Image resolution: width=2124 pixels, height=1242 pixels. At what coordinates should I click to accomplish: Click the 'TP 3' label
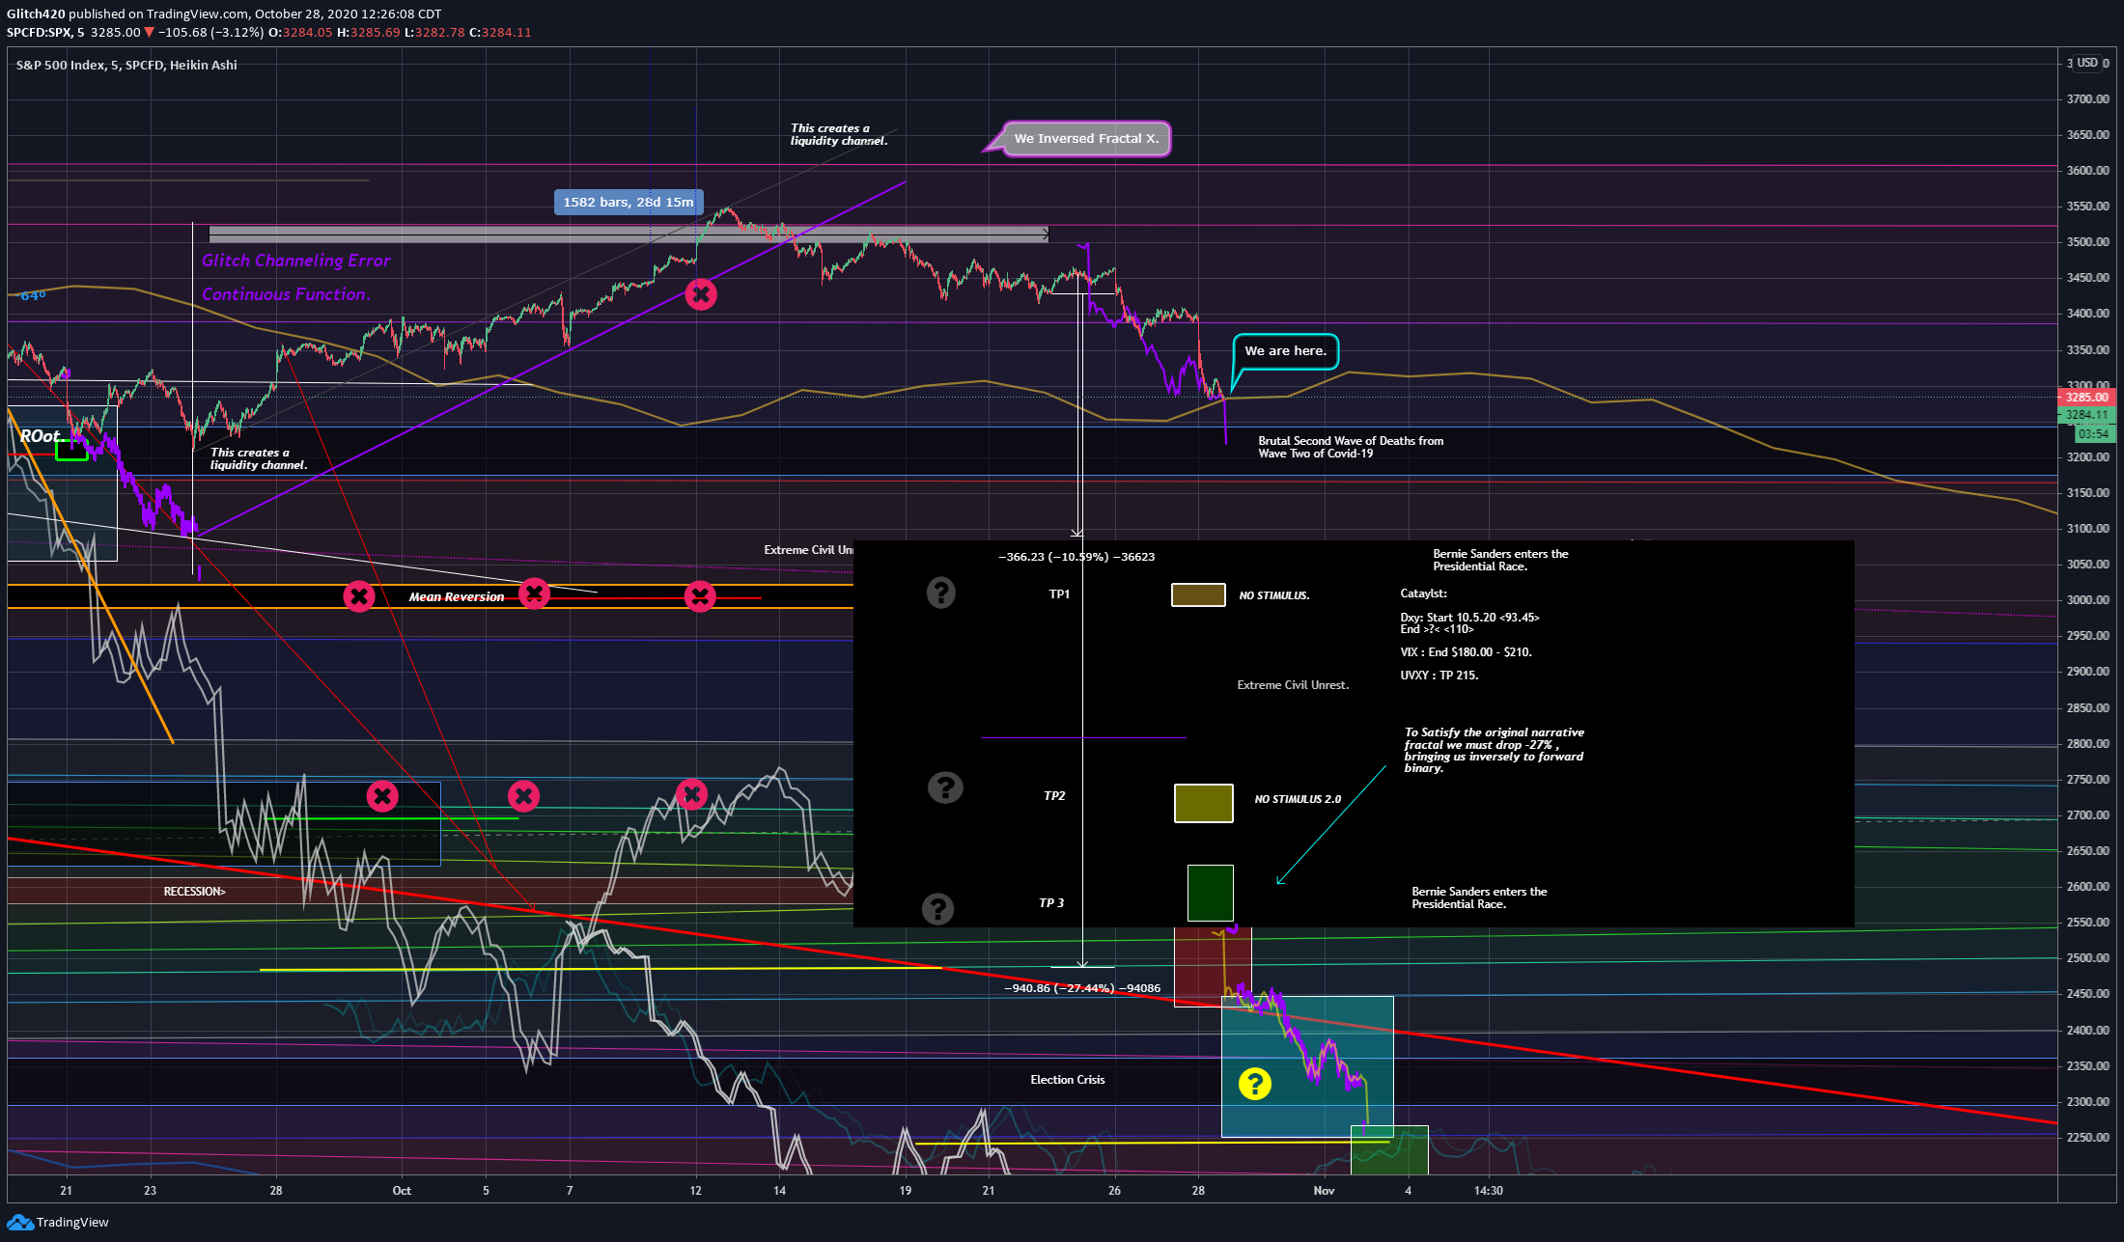pyautogui.click(x=1051, y=903)
